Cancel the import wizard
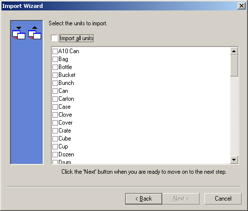The width and height of the screenshot is (248, 211). click(223, 199)
